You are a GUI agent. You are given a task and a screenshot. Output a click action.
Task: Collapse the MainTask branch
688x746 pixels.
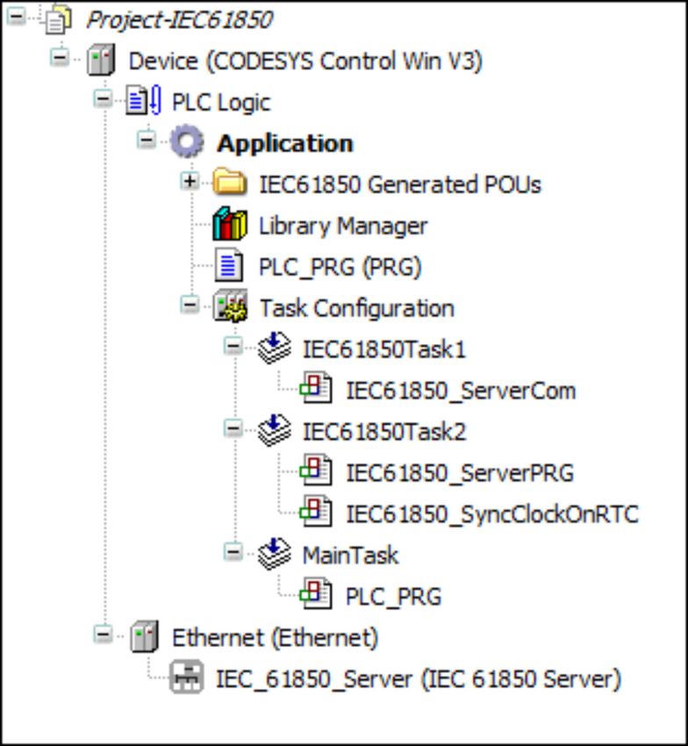point(233,552)
